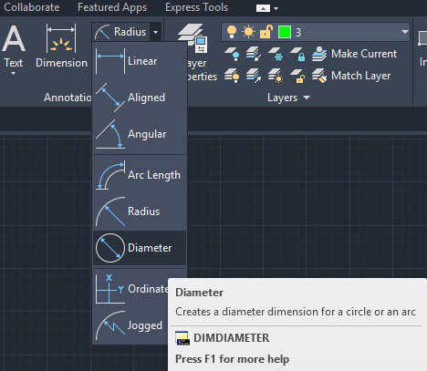427x371 pixels.
Task: Click the Layer Freeze snowflake icon
Action: [x=276, y=54]
